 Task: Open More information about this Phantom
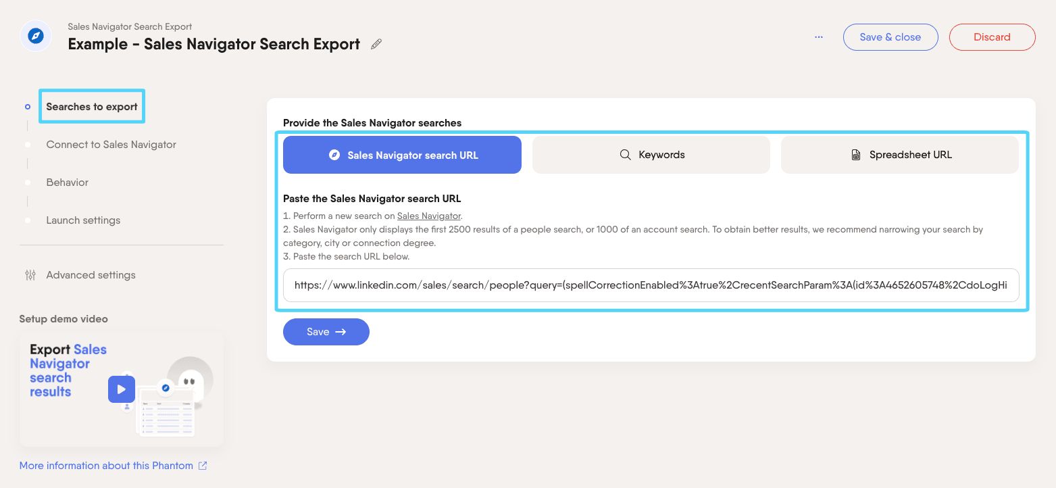tap(106, 466)
